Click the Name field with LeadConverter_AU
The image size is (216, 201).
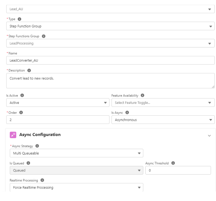[110, 60]
